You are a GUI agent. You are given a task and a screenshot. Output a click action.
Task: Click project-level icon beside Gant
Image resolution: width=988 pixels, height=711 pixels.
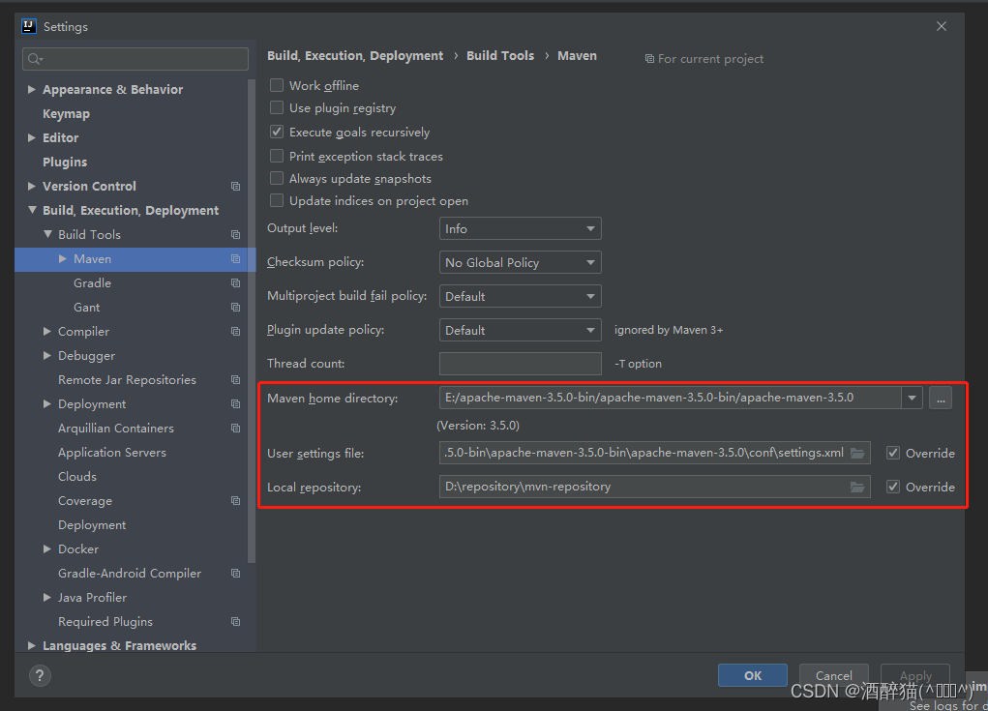236,308
